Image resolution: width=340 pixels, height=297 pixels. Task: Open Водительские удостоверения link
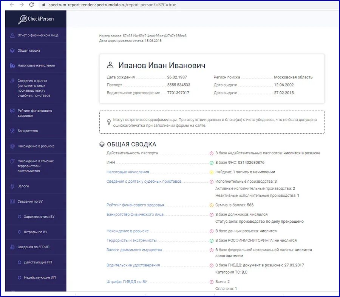pos(133,265)
